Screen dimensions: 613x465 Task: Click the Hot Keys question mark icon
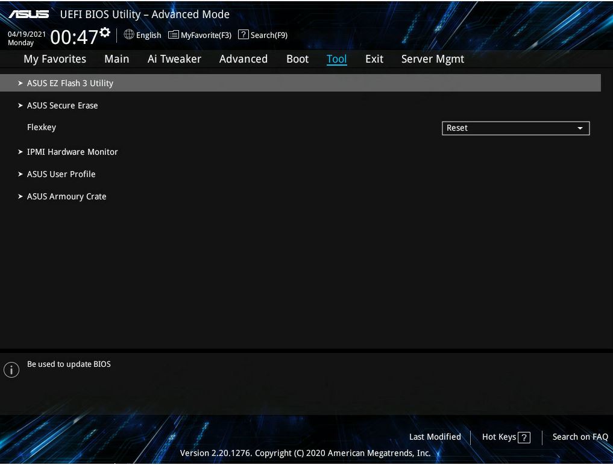[x=524, y=438]
